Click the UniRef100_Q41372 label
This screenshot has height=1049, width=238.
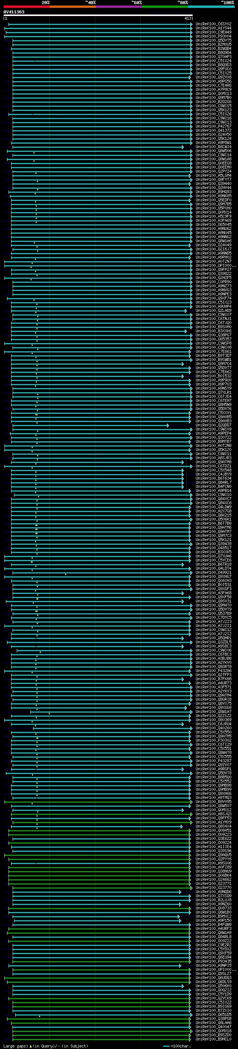point(213,130)
